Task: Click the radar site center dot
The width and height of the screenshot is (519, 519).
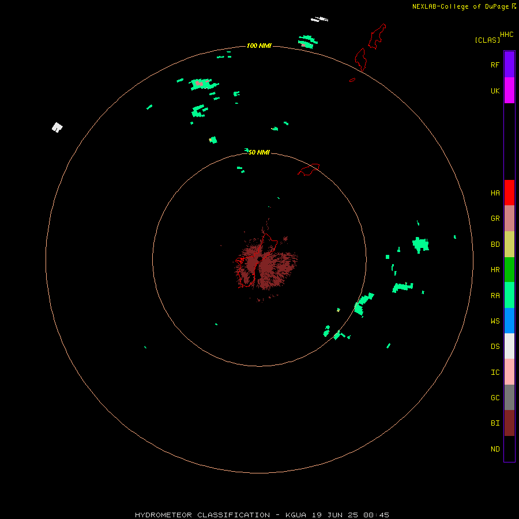Action: pyautogui.click(x=260, y=259)
